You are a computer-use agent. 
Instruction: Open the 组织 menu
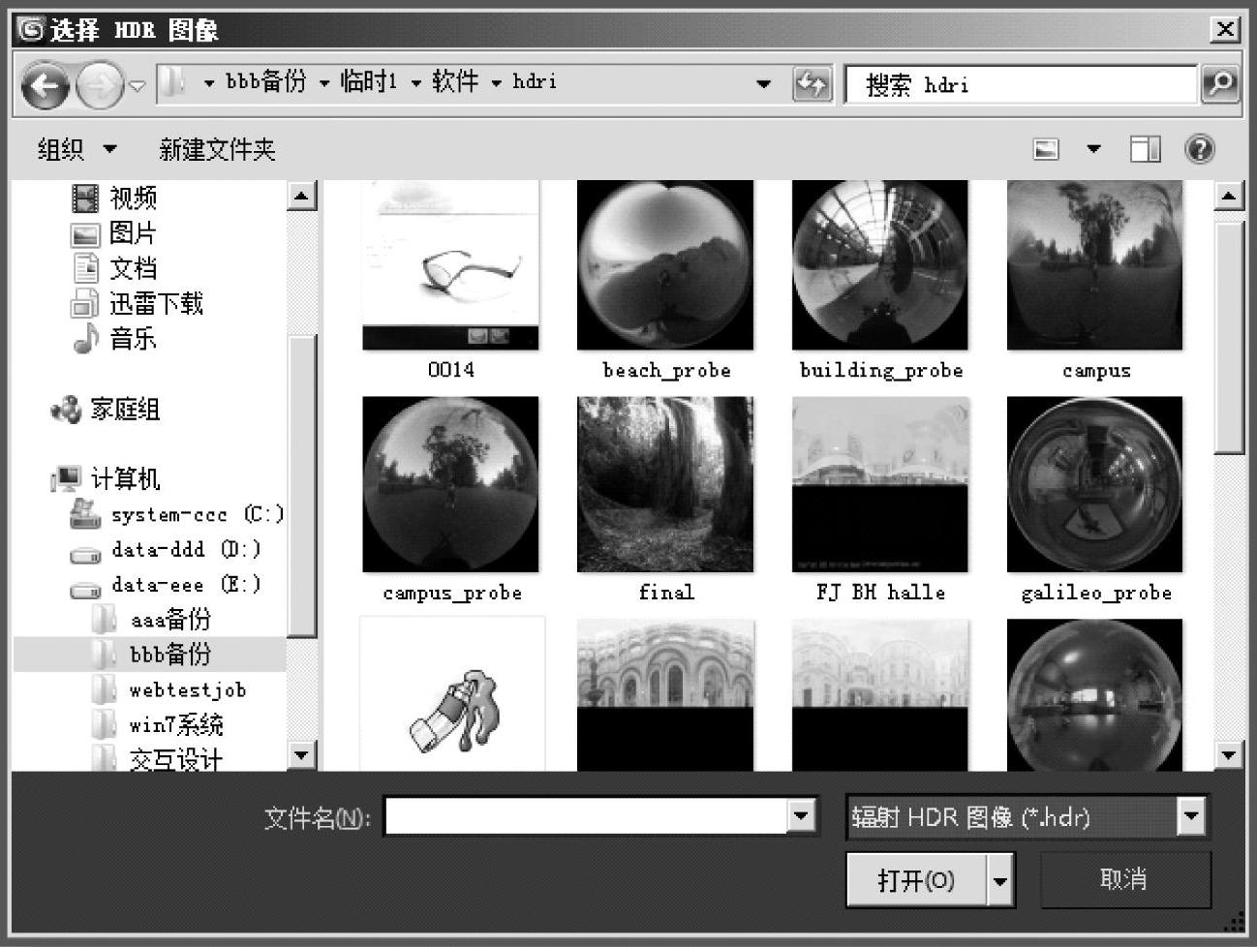click(77, 149)
